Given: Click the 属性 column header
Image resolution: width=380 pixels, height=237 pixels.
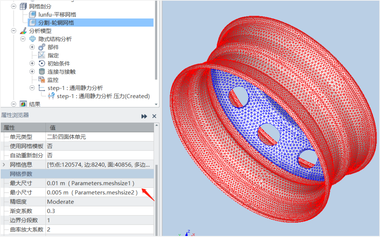Looking at the screenshot, I should [23, 128].
